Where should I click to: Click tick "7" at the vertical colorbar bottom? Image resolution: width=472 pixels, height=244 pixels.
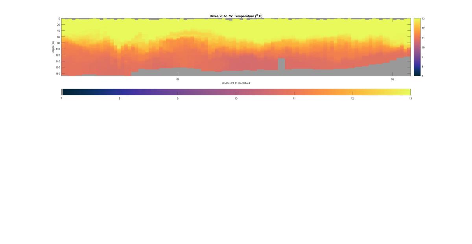pos(422,76)
